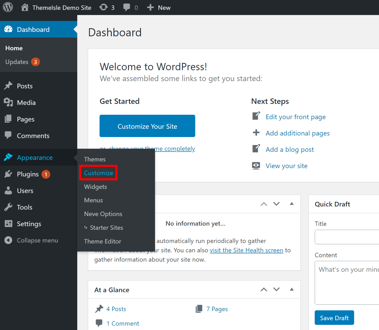The image size is (379, 330).
Task: Open Media via its sidebar icon
Action: pos(8,103)
